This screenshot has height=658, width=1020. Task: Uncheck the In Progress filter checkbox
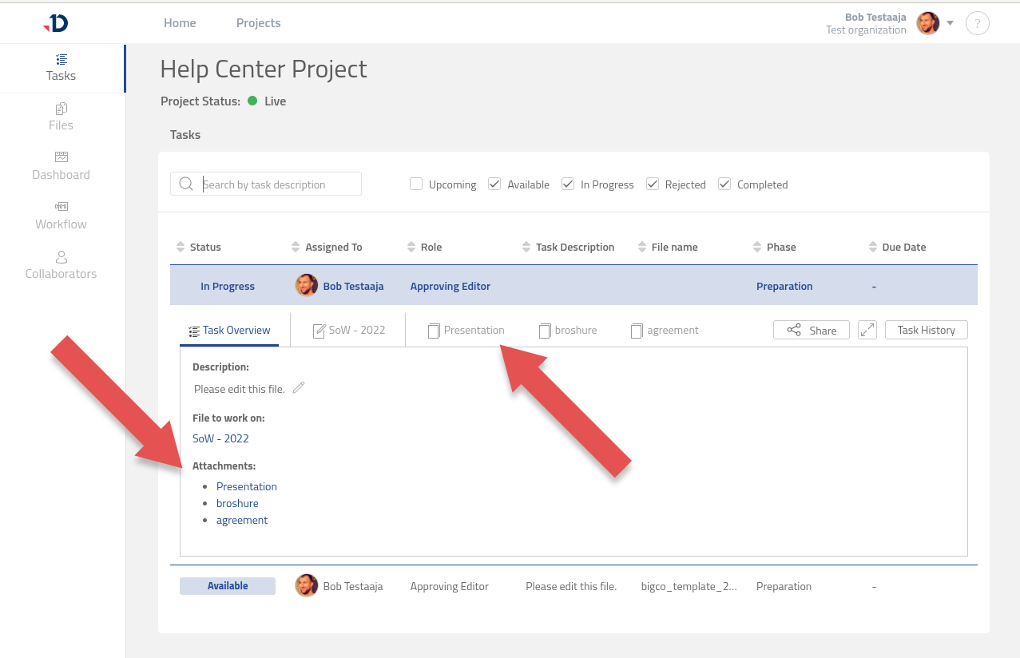[x=568, y=184]
